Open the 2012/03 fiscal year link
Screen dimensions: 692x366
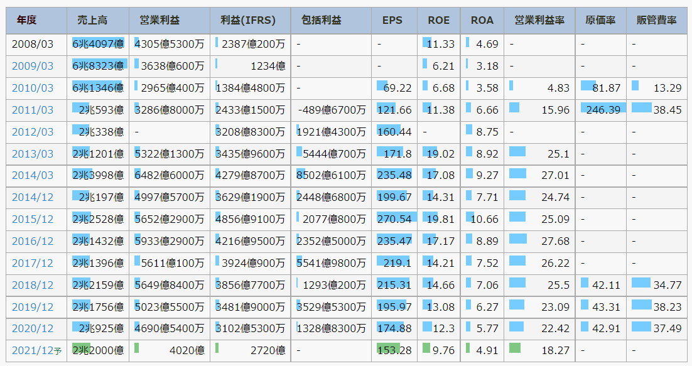tap(32, 132)
